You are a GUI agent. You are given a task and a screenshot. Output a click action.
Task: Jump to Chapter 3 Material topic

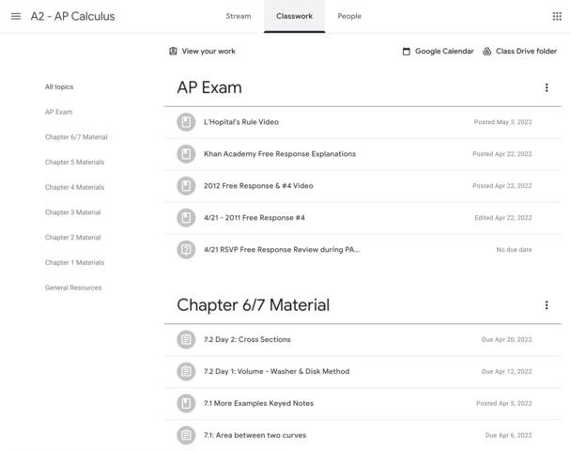coord(73,212)
